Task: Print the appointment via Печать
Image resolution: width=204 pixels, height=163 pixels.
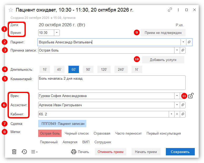Action: (x=80, y=152)
